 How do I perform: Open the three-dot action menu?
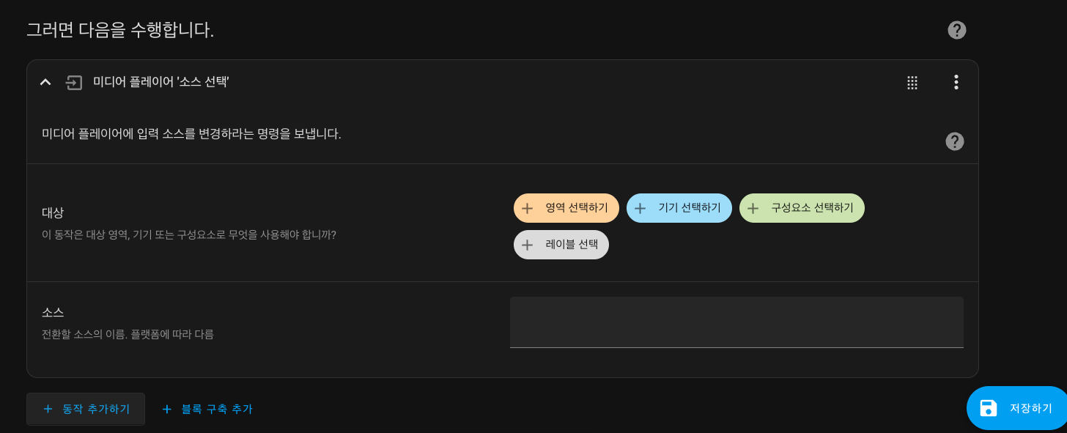[956, 82]
